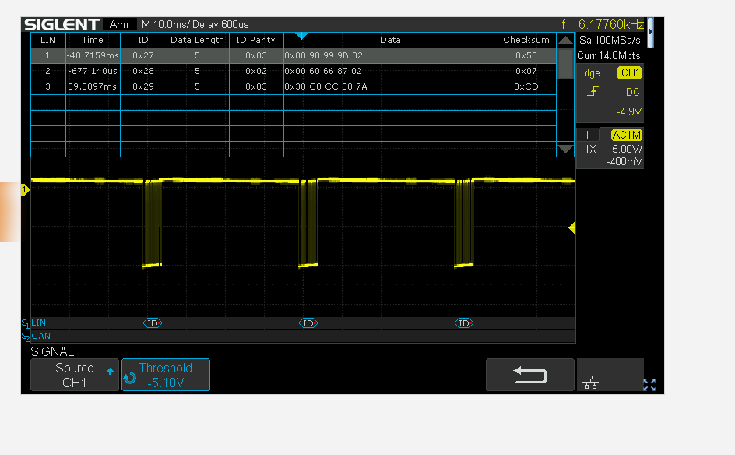Image resolution: width=735 pixels, height=455 pixels.
Task: Click the third decoded ID packet marker
Action: click(463, 323)
